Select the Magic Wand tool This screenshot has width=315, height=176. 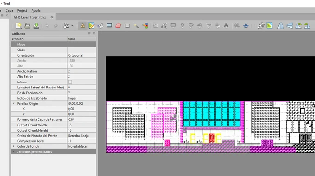tap(136, 26)
